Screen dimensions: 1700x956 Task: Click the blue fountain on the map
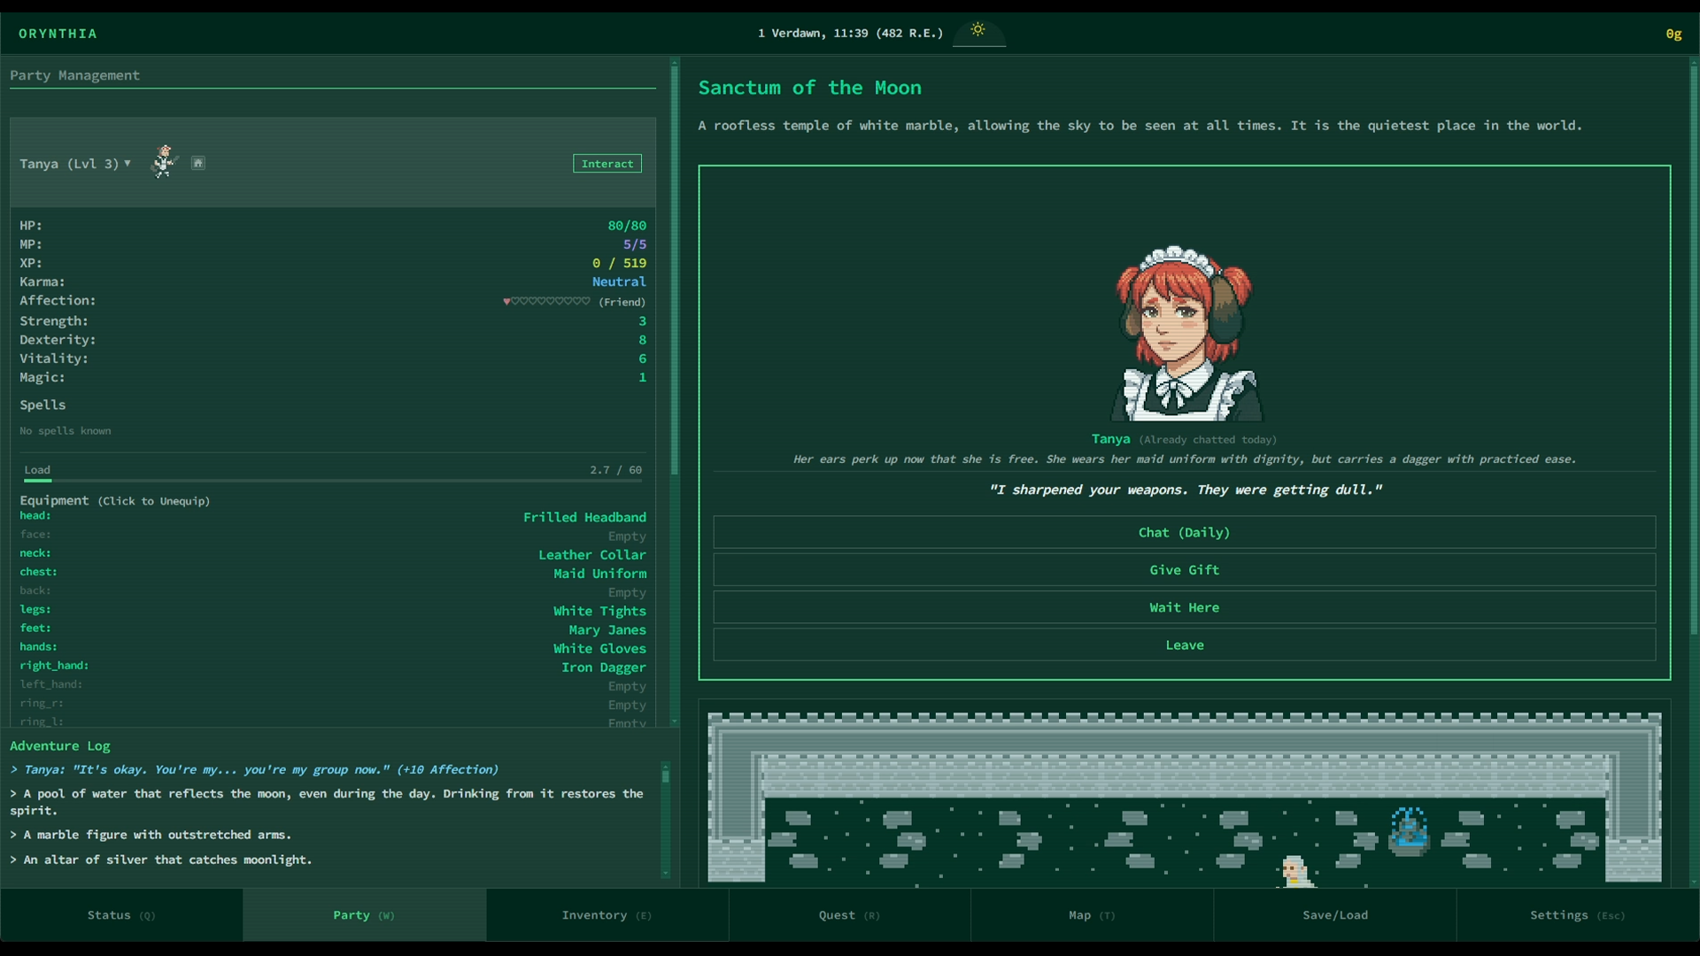[x=1408, y=832]
